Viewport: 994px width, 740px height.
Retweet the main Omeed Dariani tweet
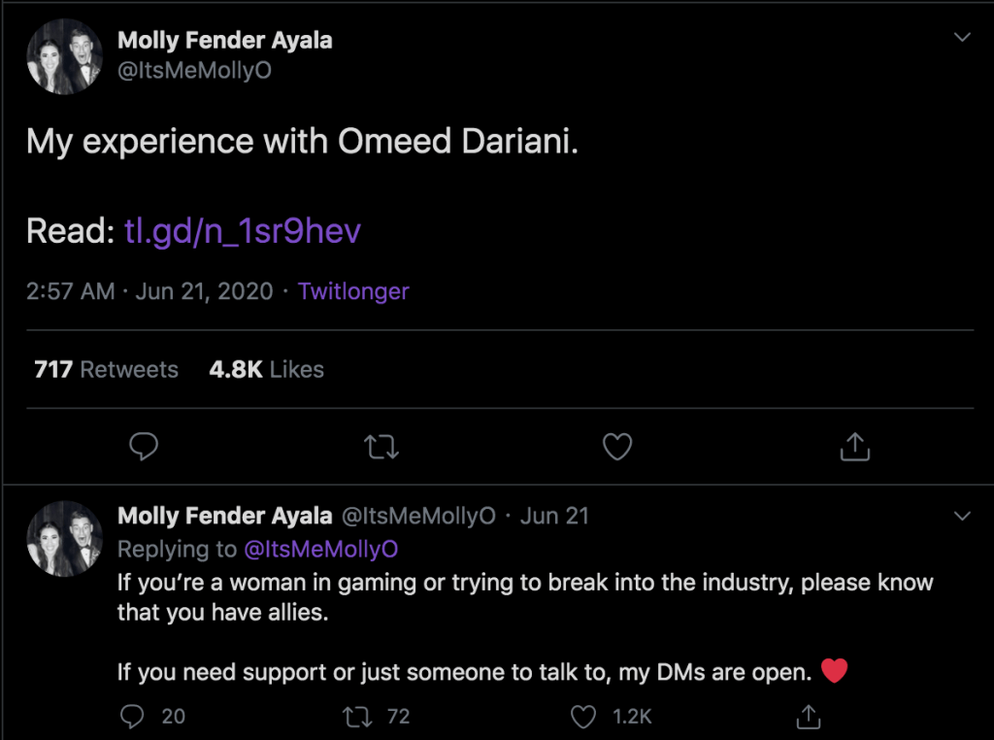pyautogui.click(x=381, y=447)
